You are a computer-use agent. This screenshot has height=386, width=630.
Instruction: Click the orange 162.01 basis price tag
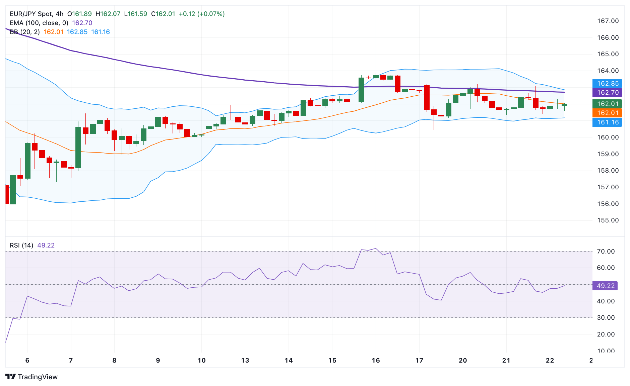point(607,113)
